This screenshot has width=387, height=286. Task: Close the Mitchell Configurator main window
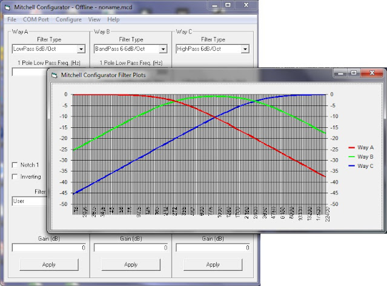click(x=246, y=5)
